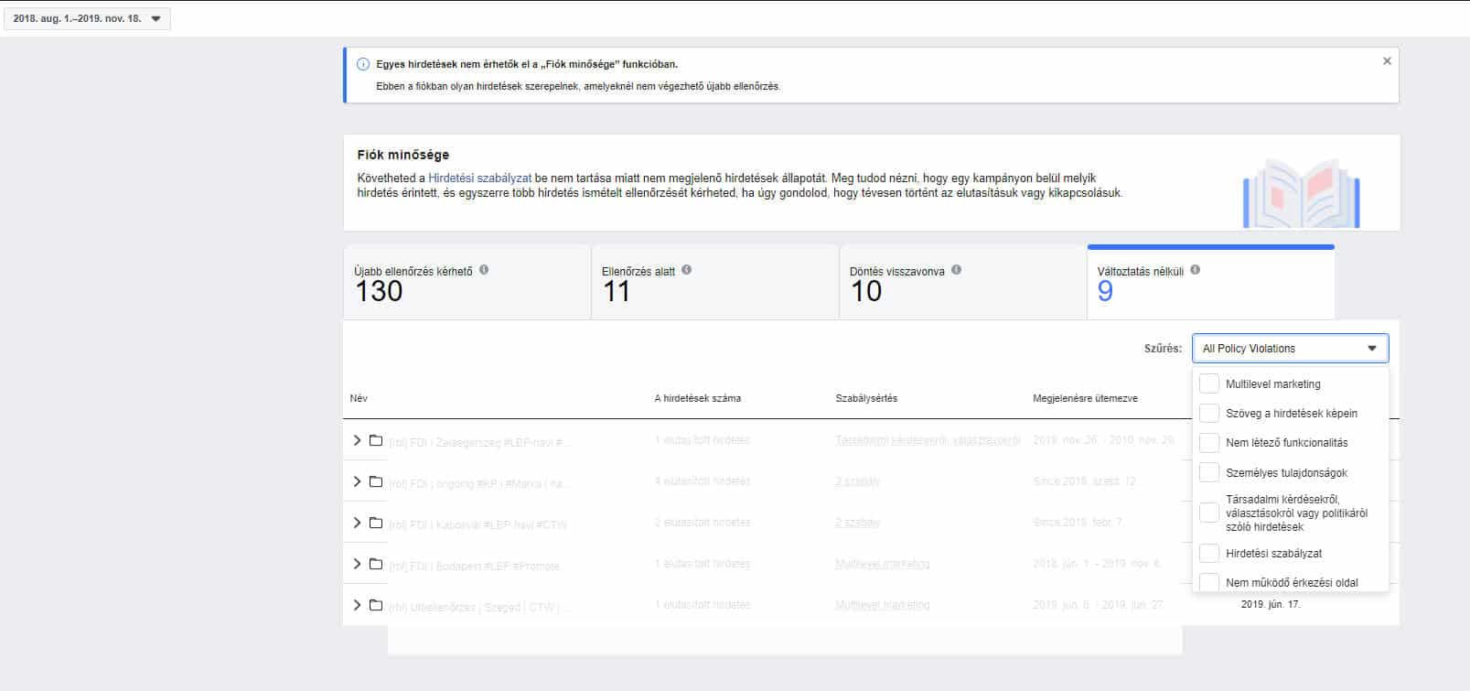
Task: Expand the Budapest campaign row
Action: 357,564
